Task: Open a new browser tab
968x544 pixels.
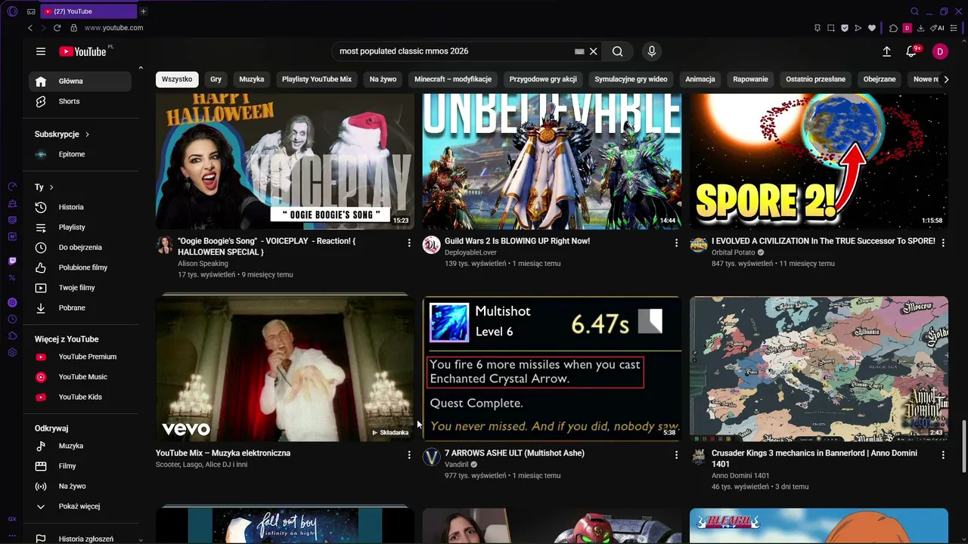Action: [143, 11]
